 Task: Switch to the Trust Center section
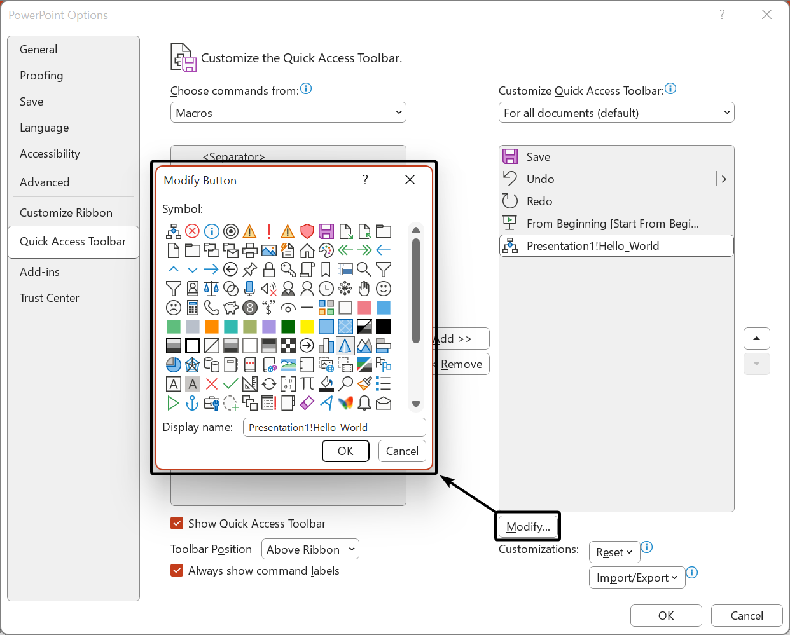pyautogui.click(x=50, y=298)
